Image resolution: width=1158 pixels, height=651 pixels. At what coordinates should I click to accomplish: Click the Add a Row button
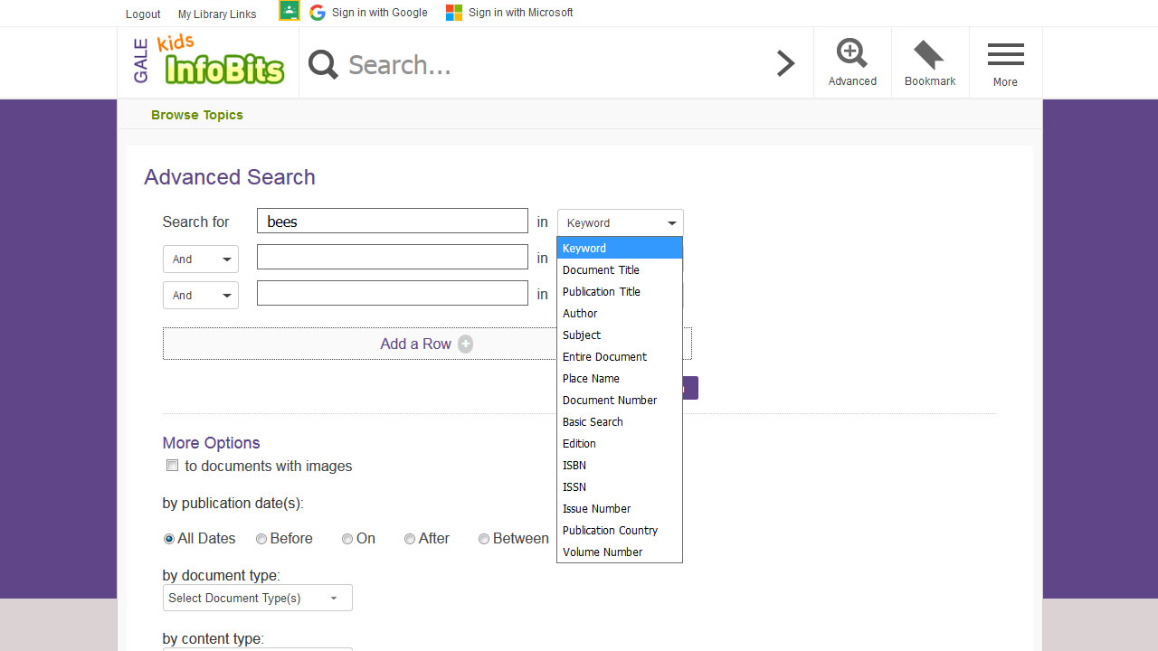(427, 344)
